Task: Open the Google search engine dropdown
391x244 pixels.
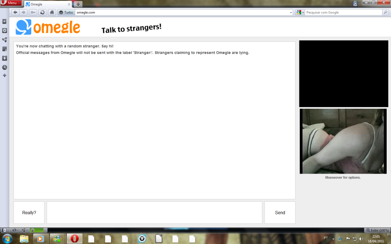Action: [x=300, y=12]
